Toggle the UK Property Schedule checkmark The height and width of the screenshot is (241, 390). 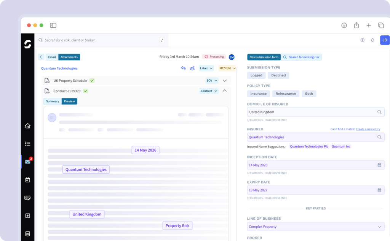[x=92, y=81]
